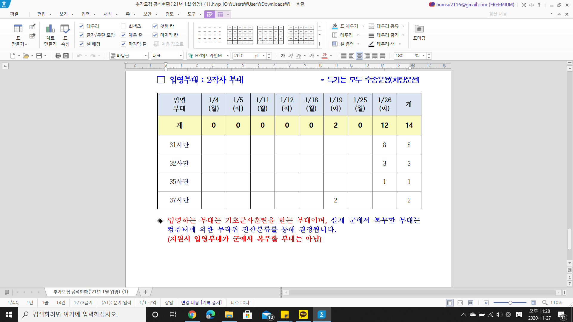Image resolution: width=573 pixels, height=322 pixels.
Task: Apply bold with the 가 icon
Action: click(x=283, y=56)
